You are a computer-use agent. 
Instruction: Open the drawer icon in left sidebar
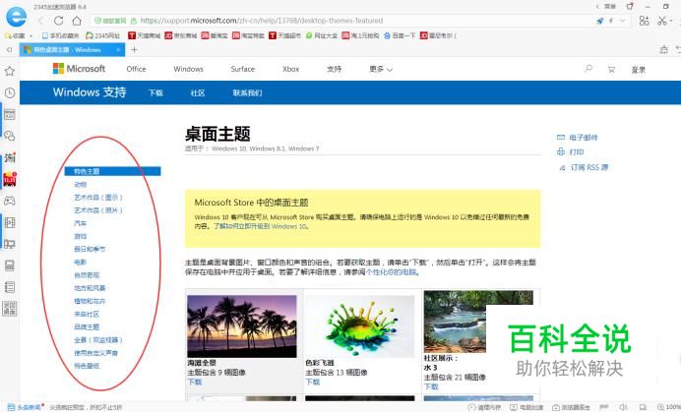(x=10, y=265)
